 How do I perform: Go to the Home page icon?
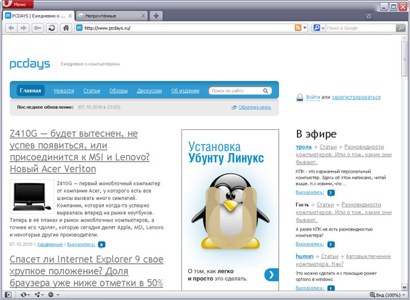66,28
